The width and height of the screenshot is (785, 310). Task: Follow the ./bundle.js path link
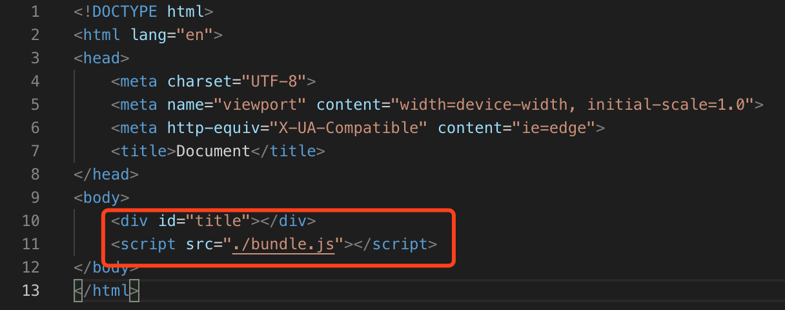[283, 244]
